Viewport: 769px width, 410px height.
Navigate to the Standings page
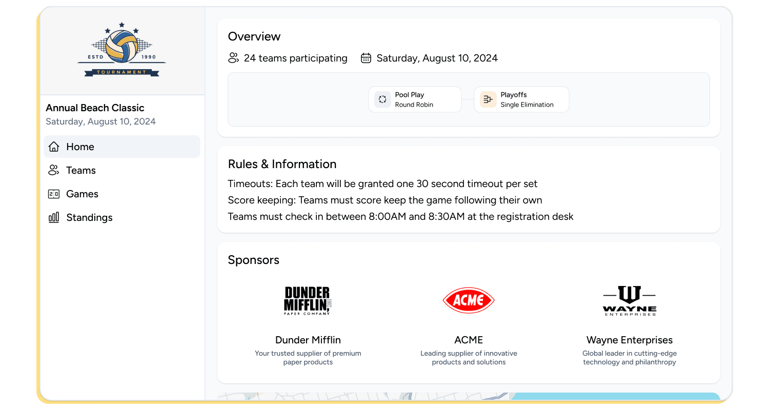tap(90, 217)
